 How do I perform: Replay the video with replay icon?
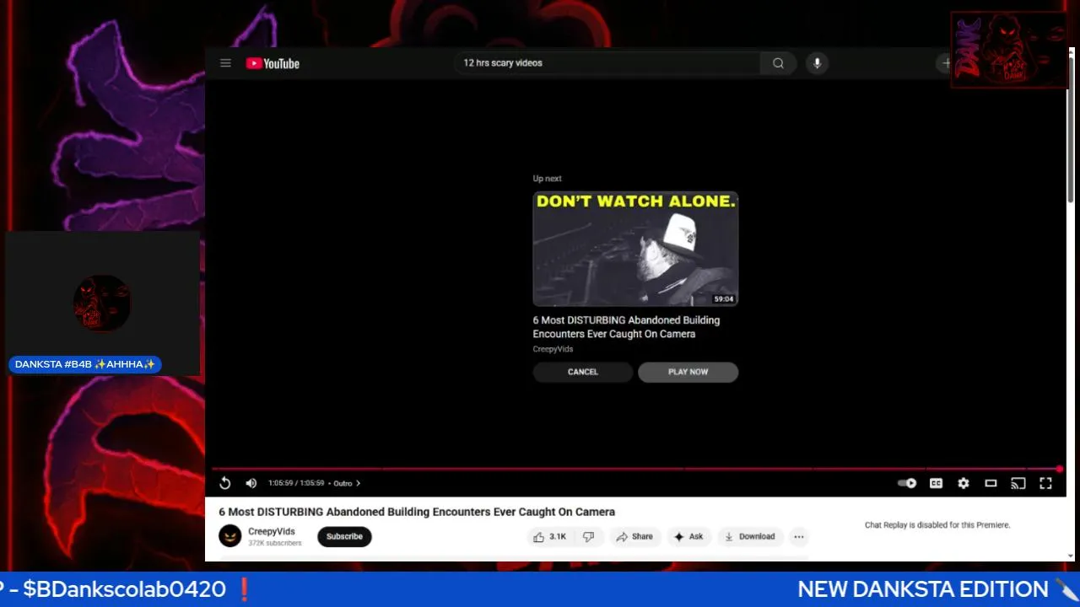pos(225,483)
